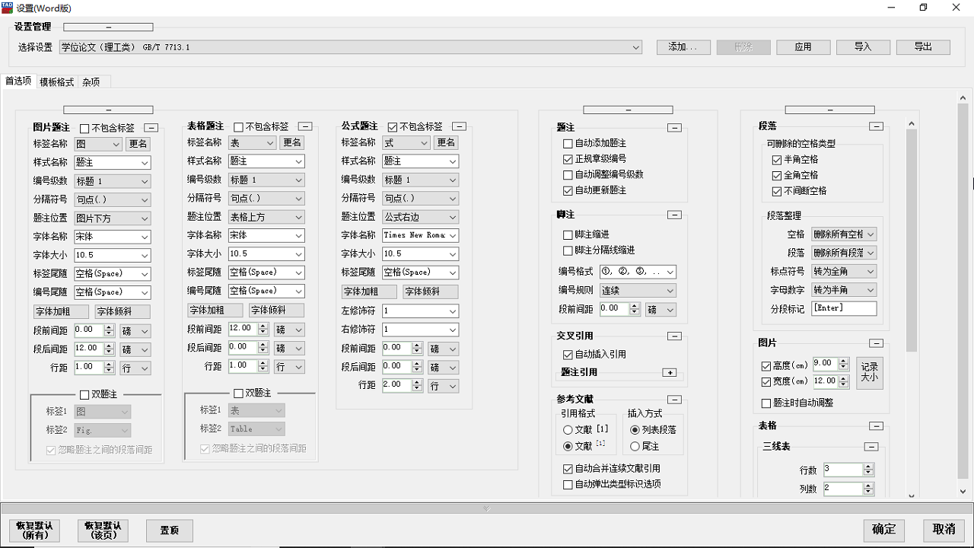Image resolution: width=974 pixels, height=548 pixels.
Task: Toggle 字体加粗 for table captions
Action: click(215, 310)
